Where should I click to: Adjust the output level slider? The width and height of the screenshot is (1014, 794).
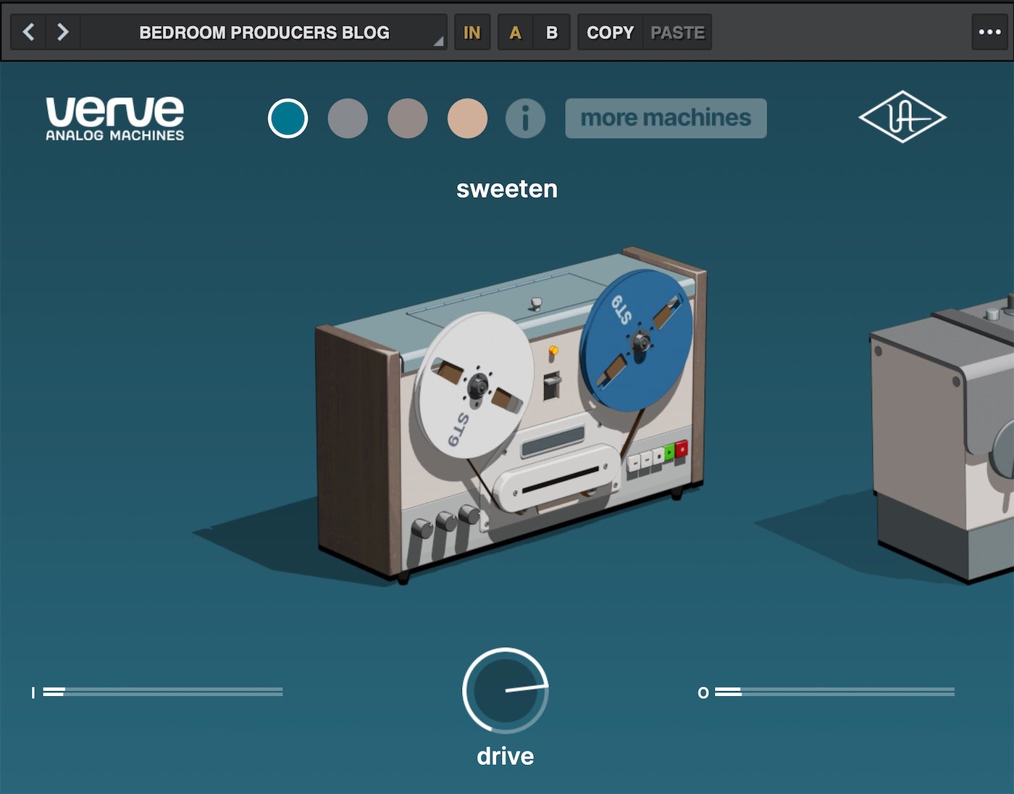tap(834, 692)
